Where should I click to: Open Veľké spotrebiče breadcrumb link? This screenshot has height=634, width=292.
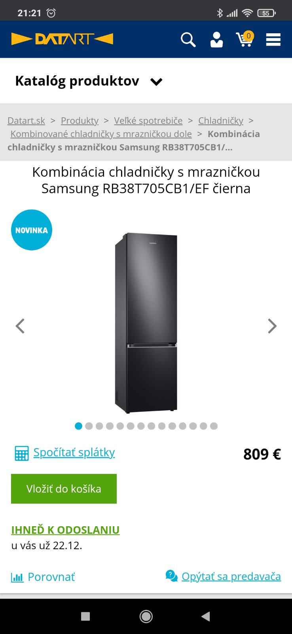148,120
